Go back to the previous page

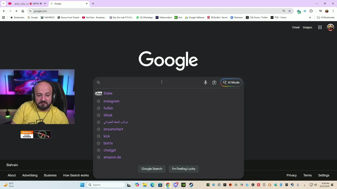coord(4,11)
